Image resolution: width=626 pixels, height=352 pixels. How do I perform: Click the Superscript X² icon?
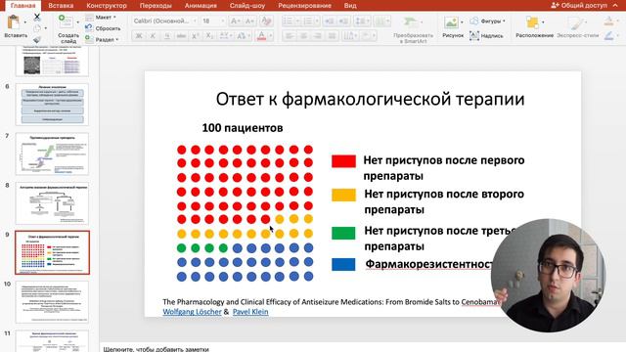[196, 36]
